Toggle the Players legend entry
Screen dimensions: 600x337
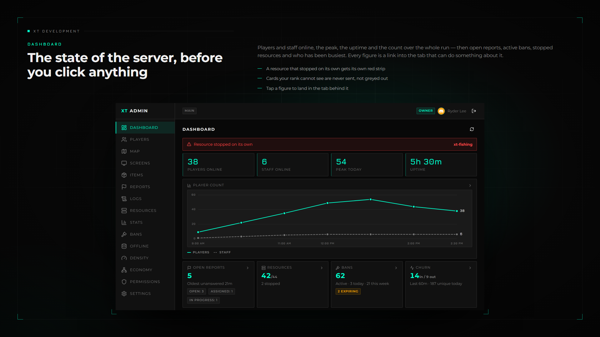198,252
